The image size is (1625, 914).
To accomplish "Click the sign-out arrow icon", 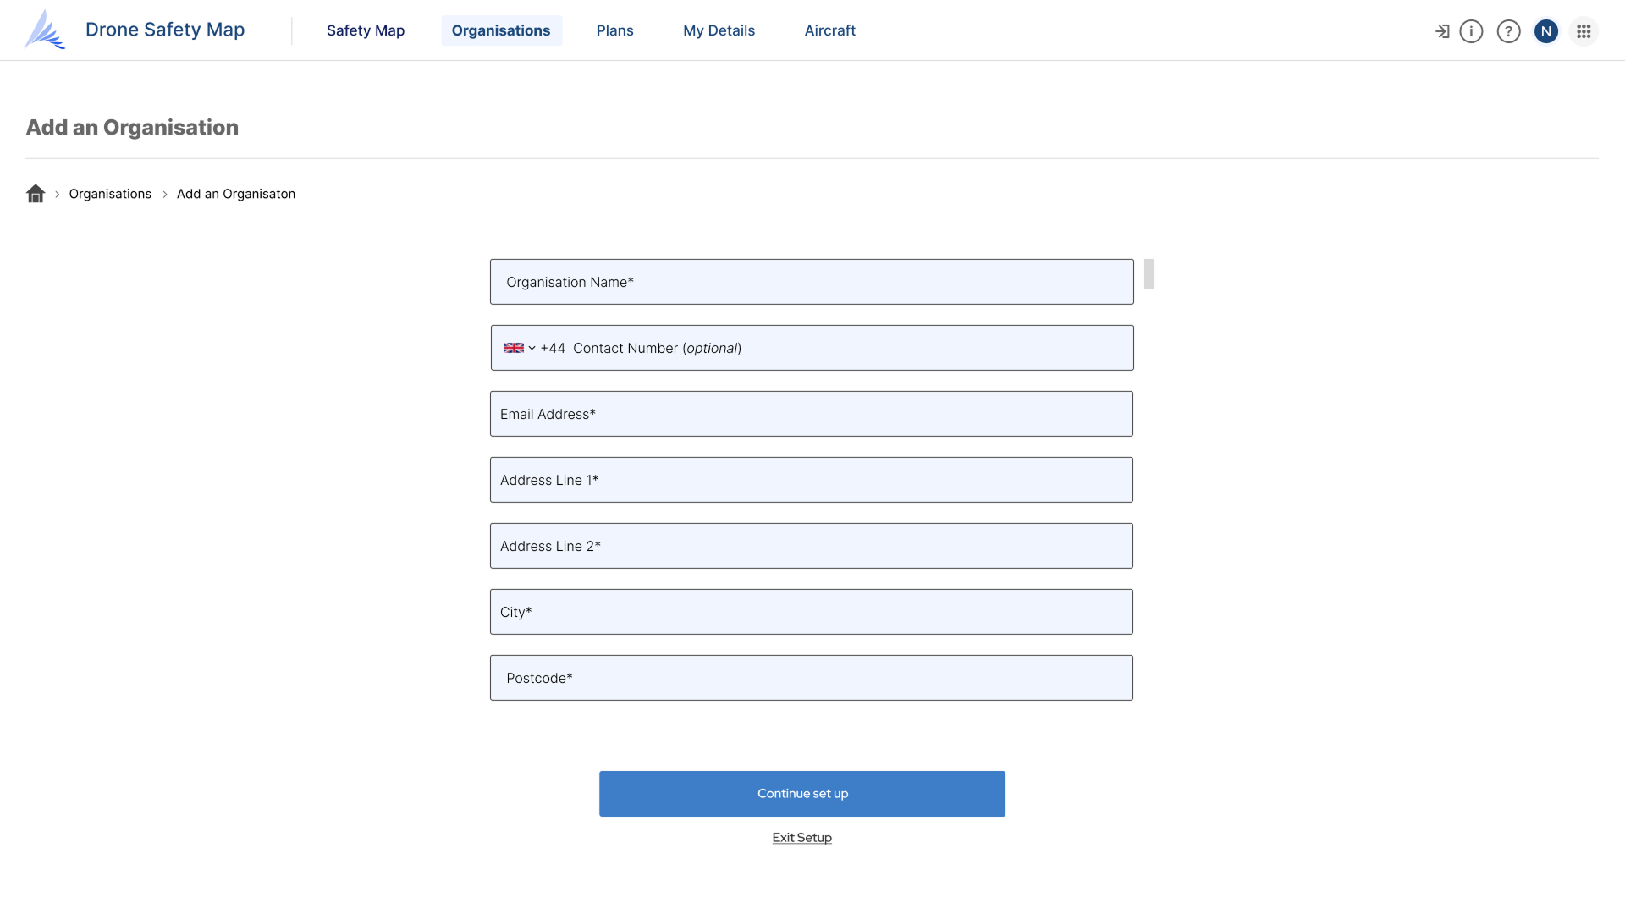I will [x=1442, y=31].
